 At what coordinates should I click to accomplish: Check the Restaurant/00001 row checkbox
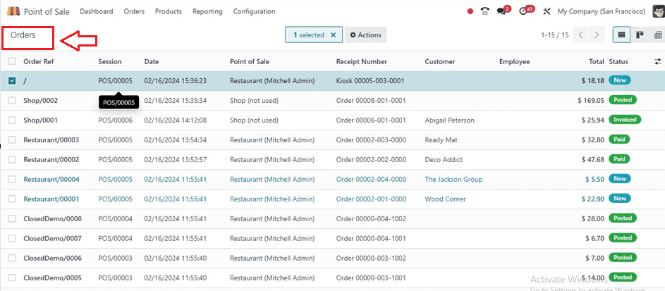click(12, 199)
